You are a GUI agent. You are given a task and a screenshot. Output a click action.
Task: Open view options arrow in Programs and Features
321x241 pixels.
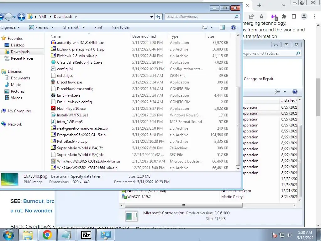click(285, 92)
